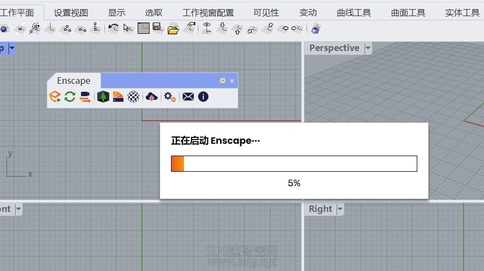Click Named CPlanes grid icon
The height and width of the screenshot is (271, 484).
click(144, 28)
